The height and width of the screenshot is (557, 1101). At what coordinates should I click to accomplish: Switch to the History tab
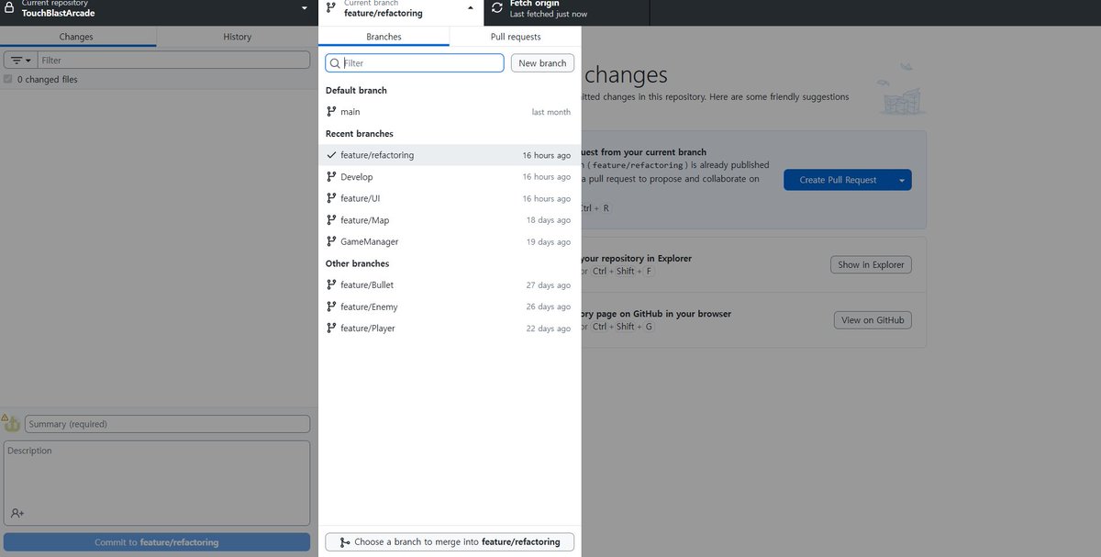(238, 37)
